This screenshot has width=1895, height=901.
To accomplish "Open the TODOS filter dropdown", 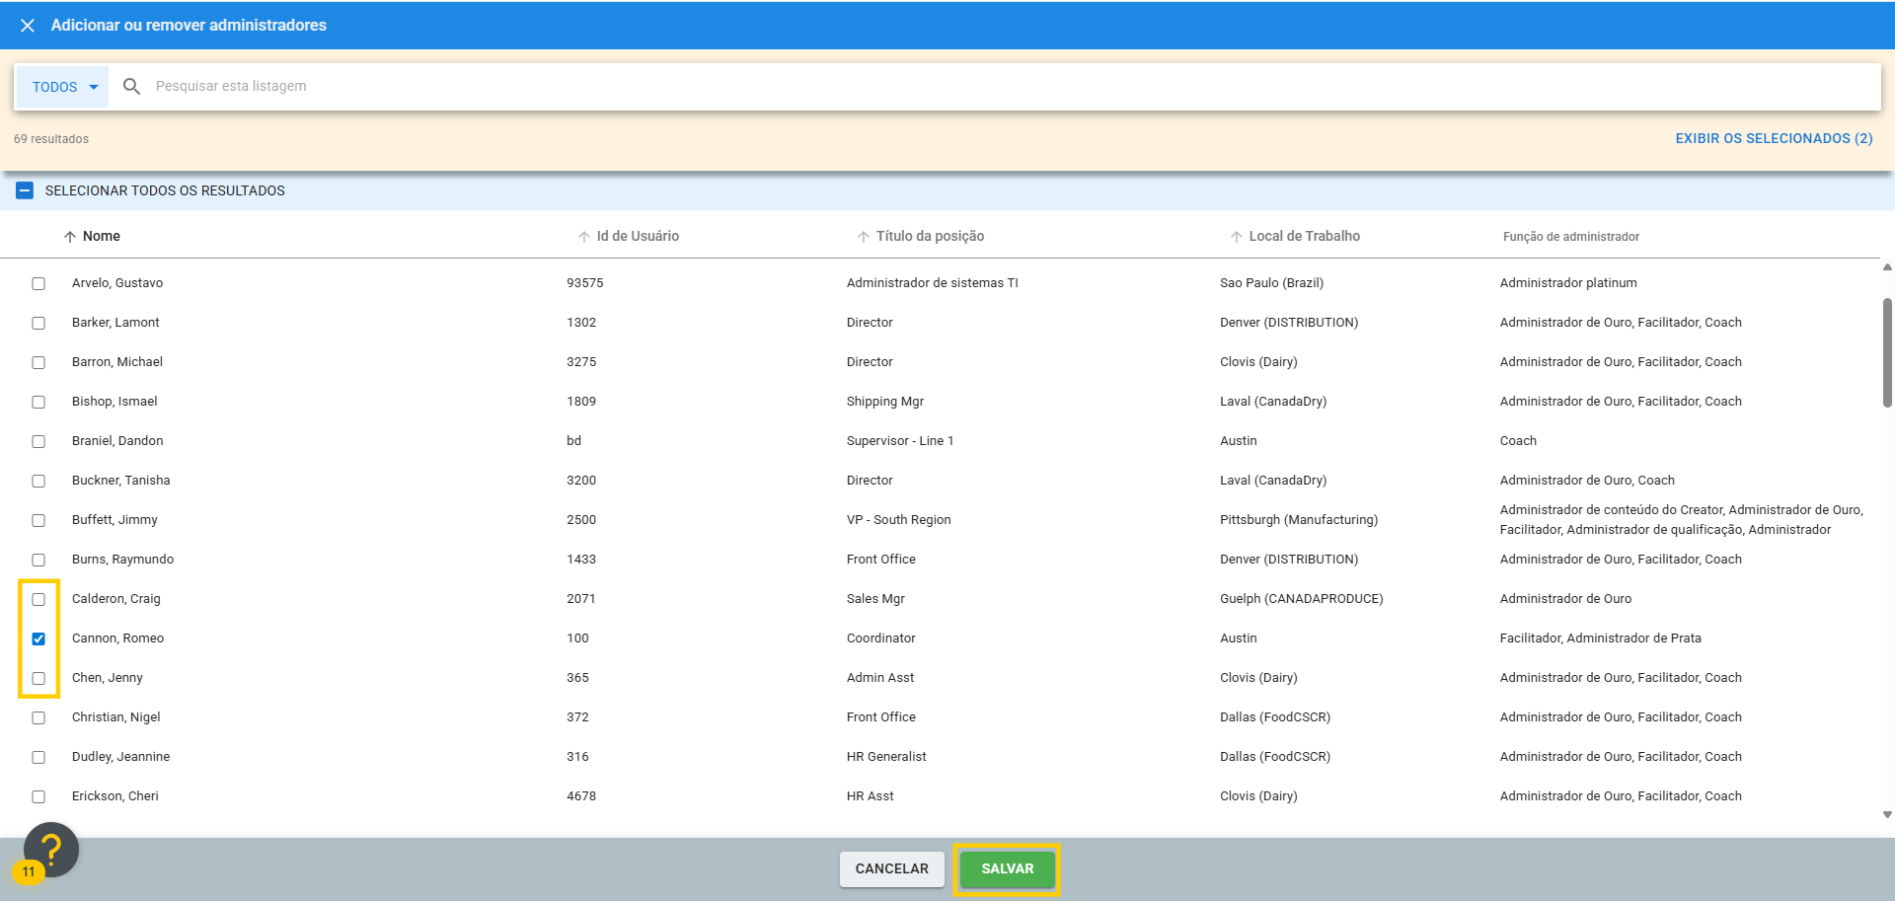I will [64, 87].
